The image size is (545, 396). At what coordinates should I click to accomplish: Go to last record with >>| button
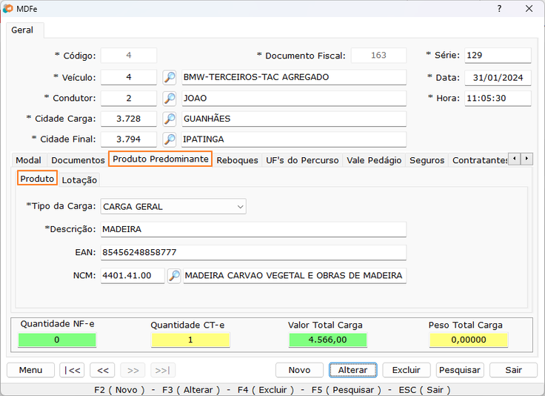pos(163,370)
